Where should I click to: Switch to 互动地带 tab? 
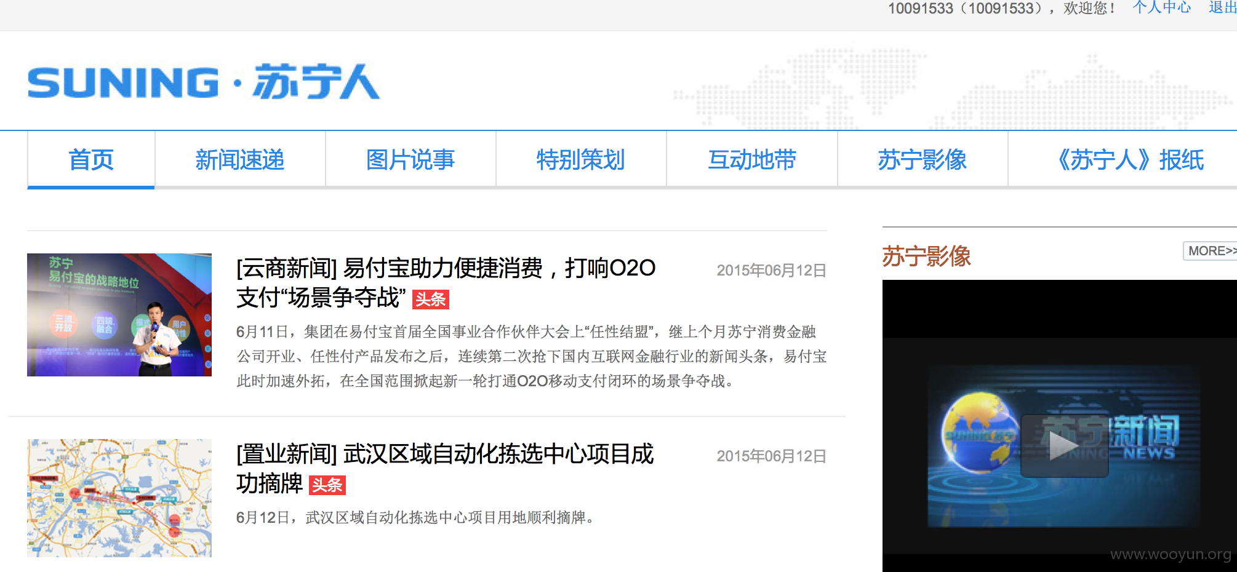(752, 160)
